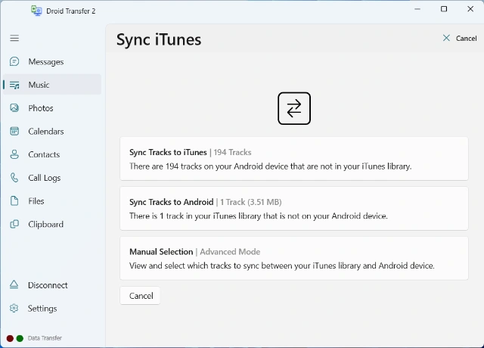Open Manual Selection advanced mode

tap(293, 259)
